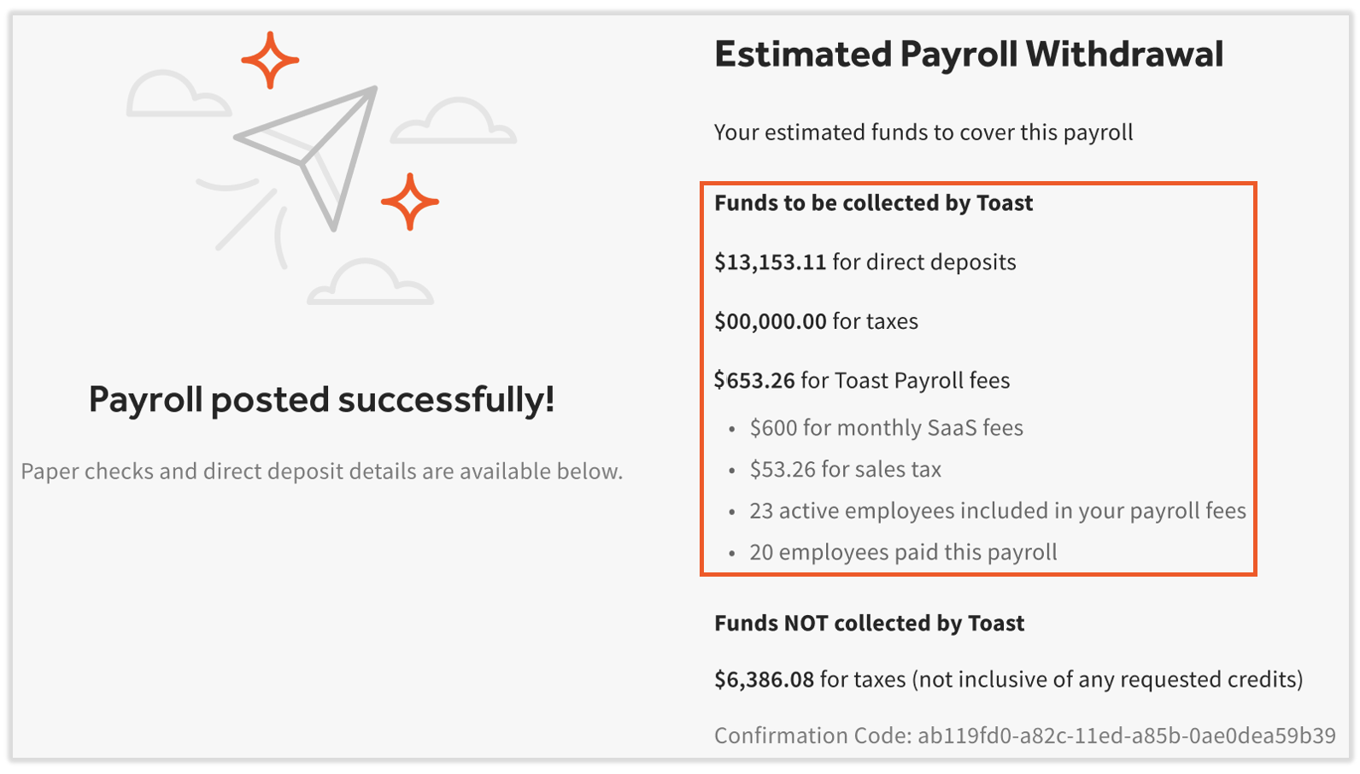This screenshot has width=1360, height=774.
Task: Click the $13,153.11 direct deposits line
Action: (x=865, y=262)
